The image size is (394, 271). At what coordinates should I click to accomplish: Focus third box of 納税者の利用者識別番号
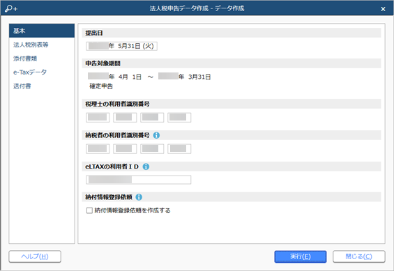click(x=152, y=148)
